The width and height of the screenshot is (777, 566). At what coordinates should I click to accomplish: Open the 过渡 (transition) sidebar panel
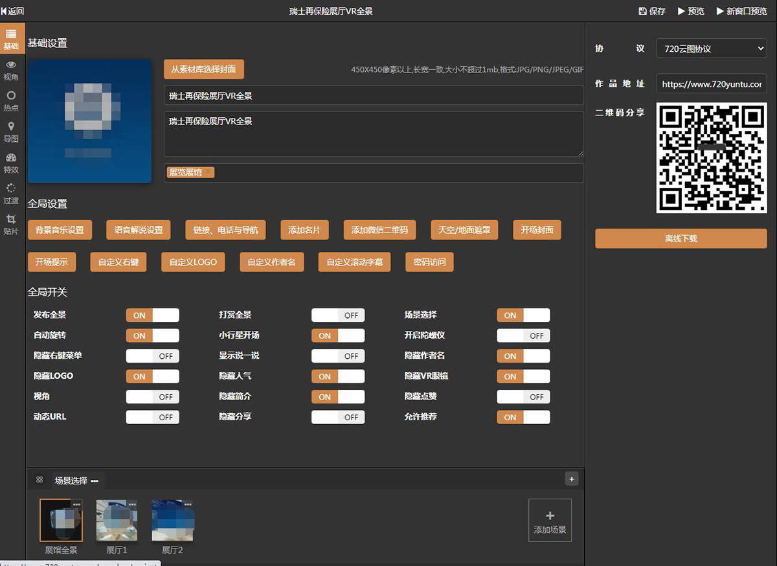[11, 194]
